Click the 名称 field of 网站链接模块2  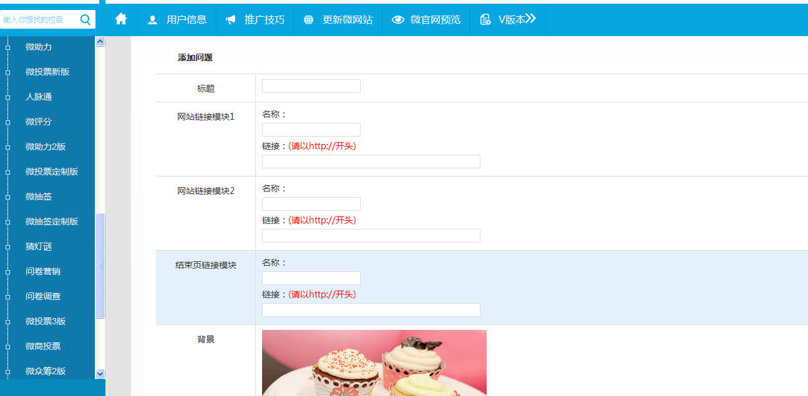coord(311,204)
